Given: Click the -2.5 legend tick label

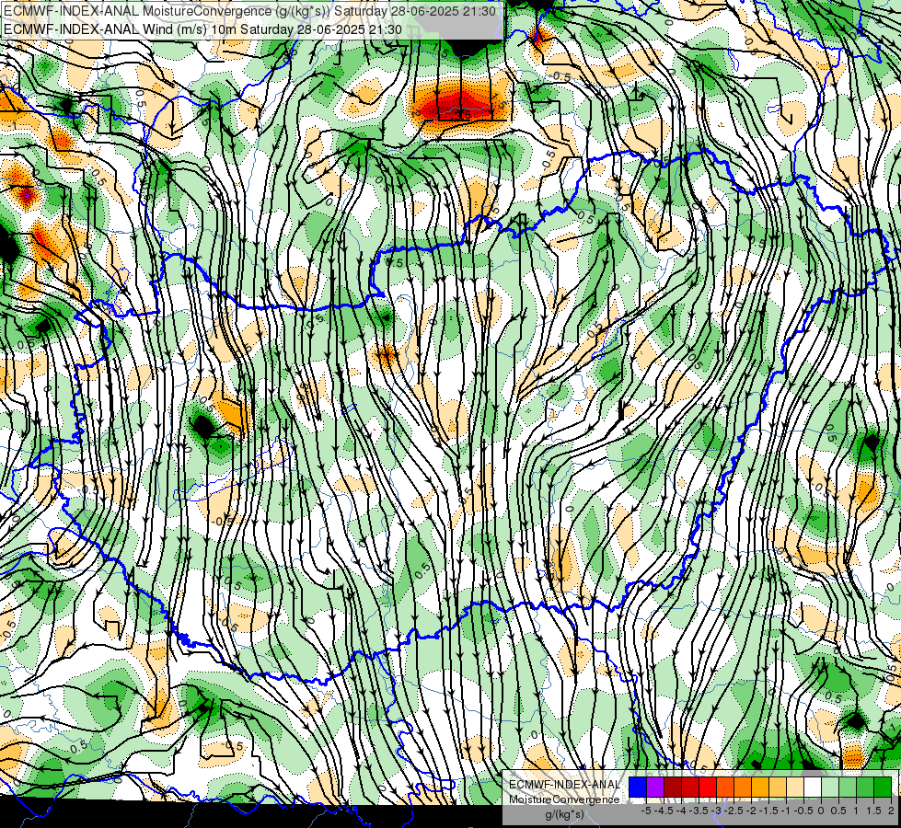Looking at the screenshot, I should pyautogui.click(x=734, y=811).
